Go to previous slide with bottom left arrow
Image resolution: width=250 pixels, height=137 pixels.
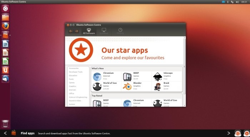tap(5, 133)
